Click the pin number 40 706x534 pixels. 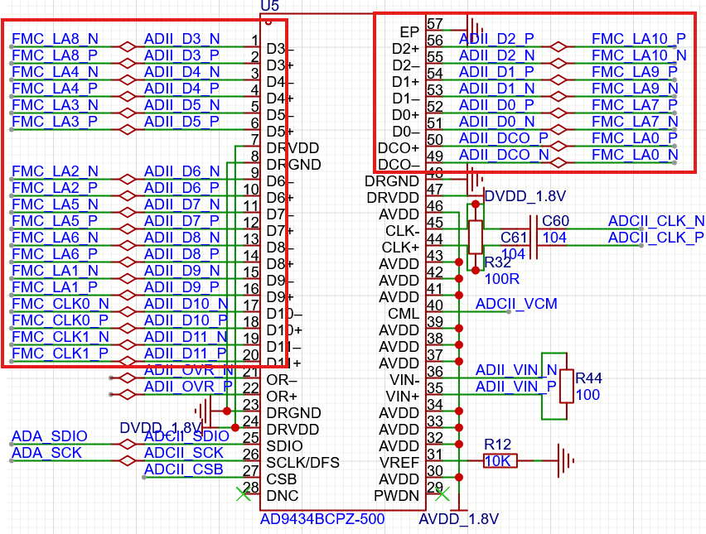435,305
